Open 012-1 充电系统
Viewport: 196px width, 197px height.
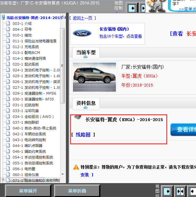[x=26, y=47]
